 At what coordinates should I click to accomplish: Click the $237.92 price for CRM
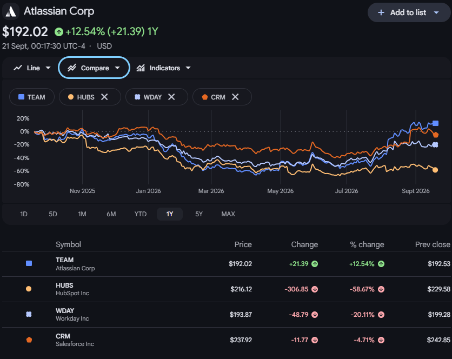(x=241, y=340)
